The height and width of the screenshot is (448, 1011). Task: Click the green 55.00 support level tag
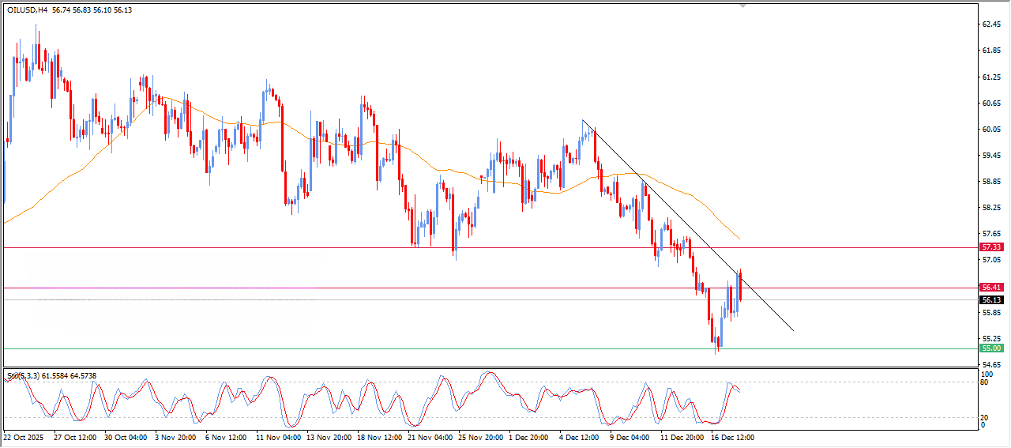[x=990, y=348]
